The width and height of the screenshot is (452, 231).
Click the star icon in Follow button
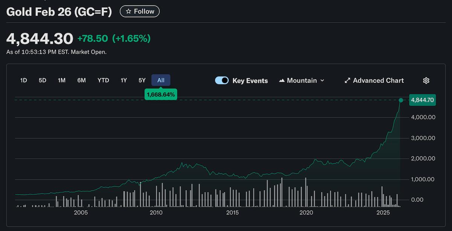tap(128, 11)
